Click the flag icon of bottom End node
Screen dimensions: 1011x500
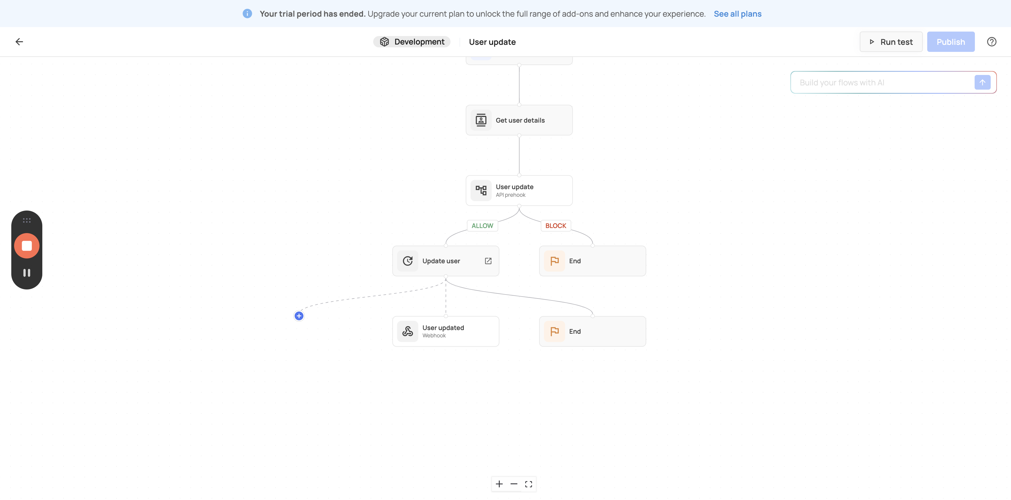[x=554, y=331]
